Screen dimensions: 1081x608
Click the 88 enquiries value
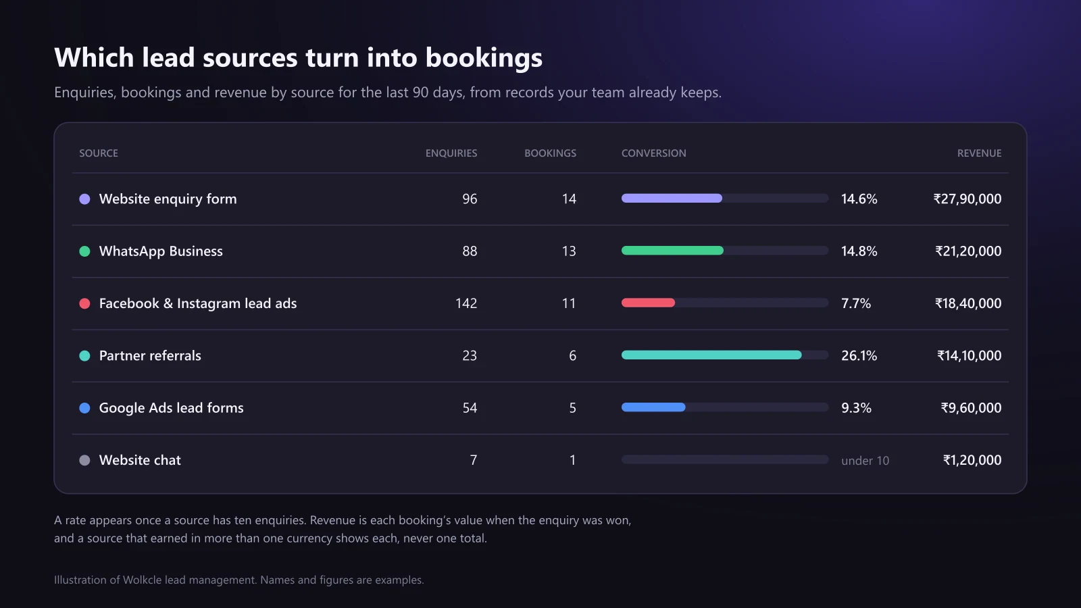470,251
